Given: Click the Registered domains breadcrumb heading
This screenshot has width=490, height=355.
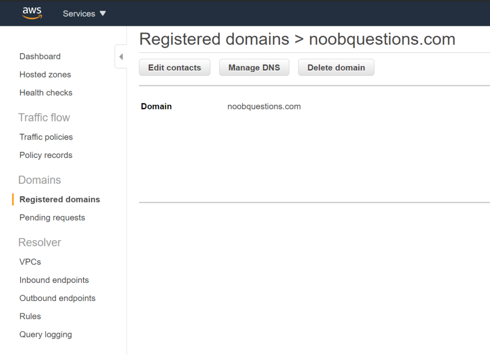Looking at the screenshot, I should point(214,39).
